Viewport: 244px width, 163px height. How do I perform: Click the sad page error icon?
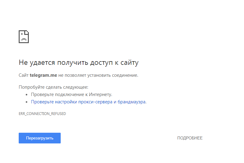point(24,37)
